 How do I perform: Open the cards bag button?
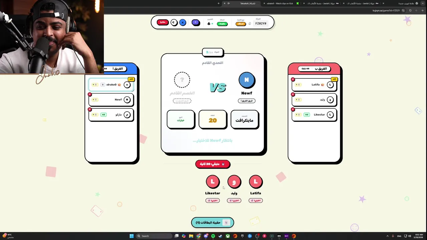pos(212,222)
